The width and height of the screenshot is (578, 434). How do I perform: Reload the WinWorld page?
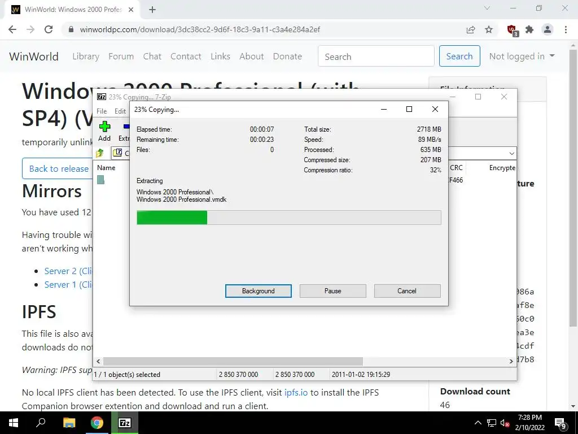pyautogui.click(x=49, y=29)
